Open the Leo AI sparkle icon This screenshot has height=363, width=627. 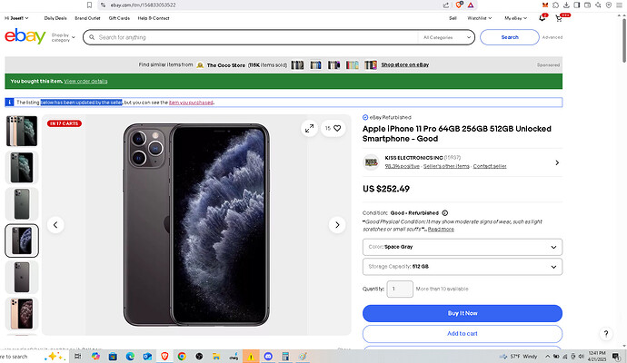598,5
